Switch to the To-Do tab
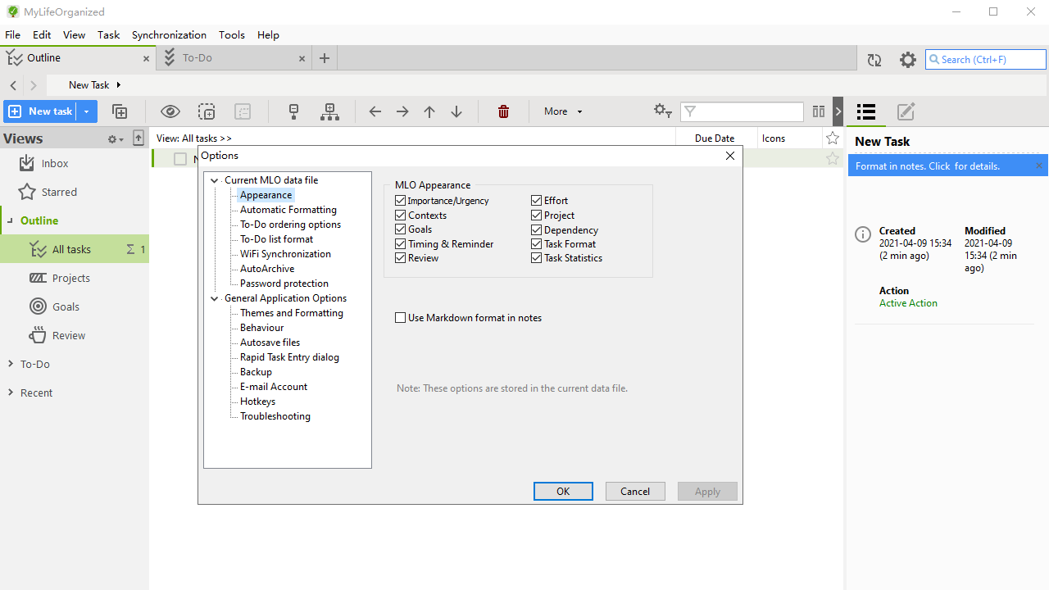The width and height of the screenshot is (1049, 590). point(198,58)
